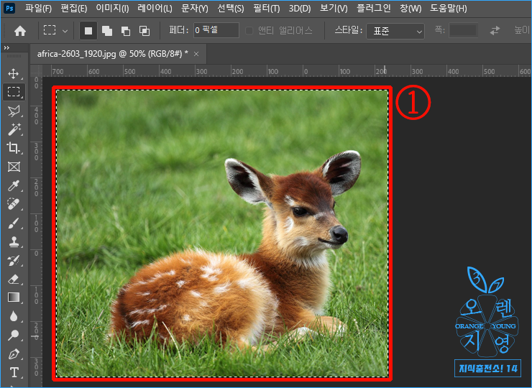Select the Blur tool
Viewport: 532px width, 388px height.
tap(14, 316)
